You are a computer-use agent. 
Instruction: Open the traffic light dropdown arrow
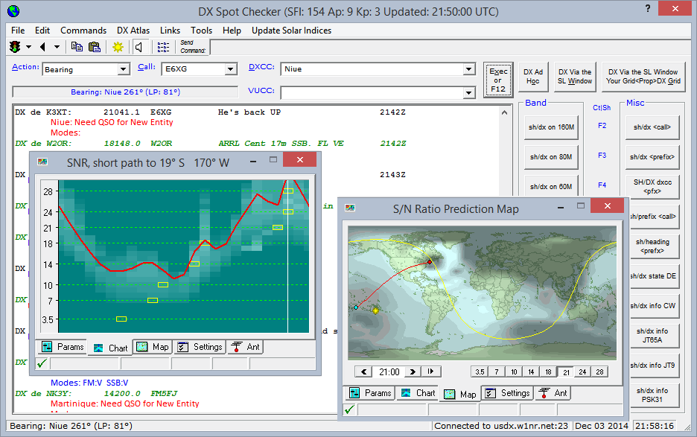[28, 47]
